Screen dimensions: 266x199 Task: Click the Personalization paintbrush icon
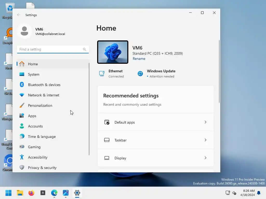click(22, 105)
